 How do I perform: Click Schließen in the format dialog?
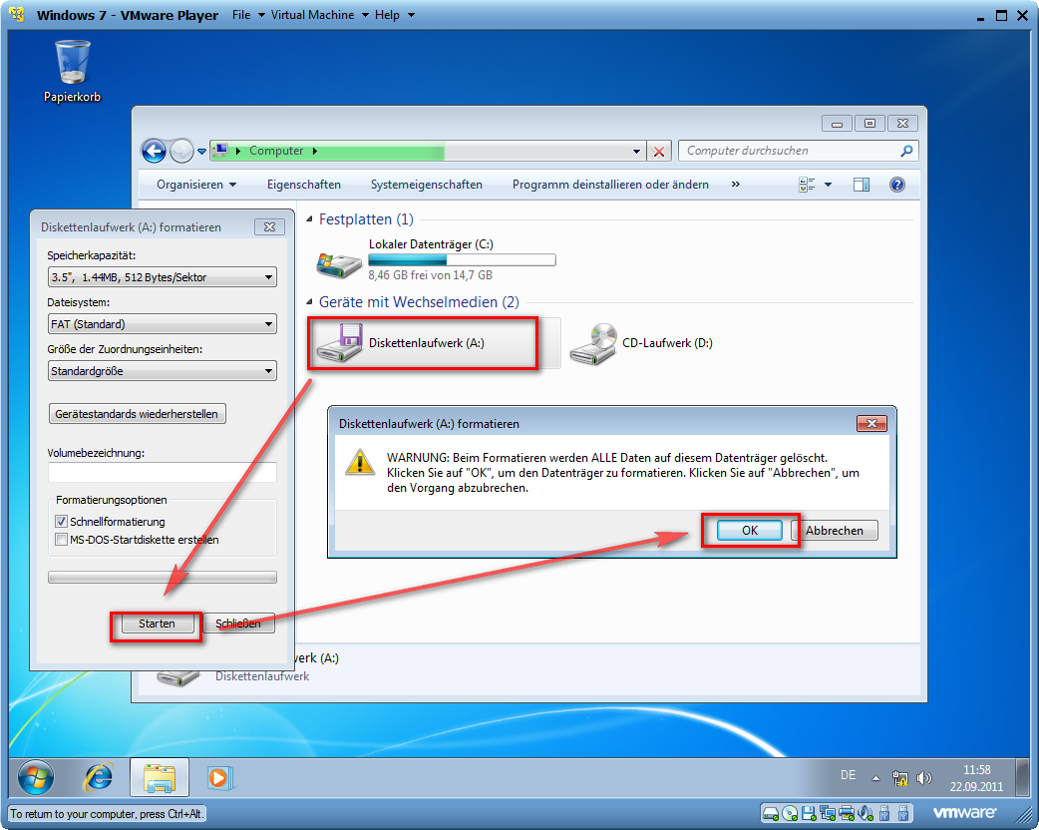click(238, 623)
